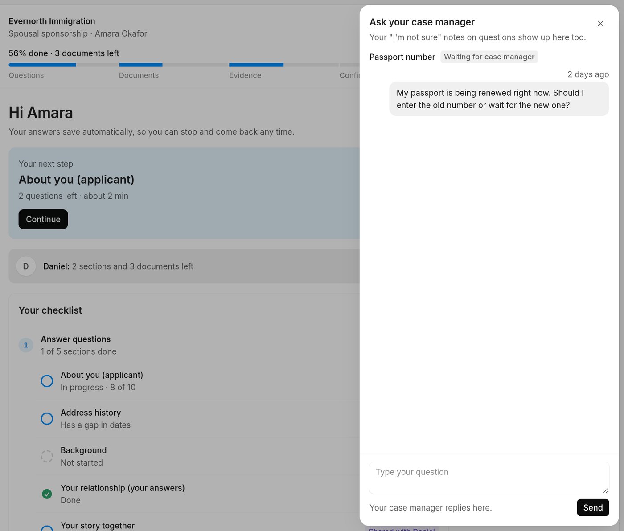
Task: Click the Evernorth Immigration title
Action: point(52,21)
